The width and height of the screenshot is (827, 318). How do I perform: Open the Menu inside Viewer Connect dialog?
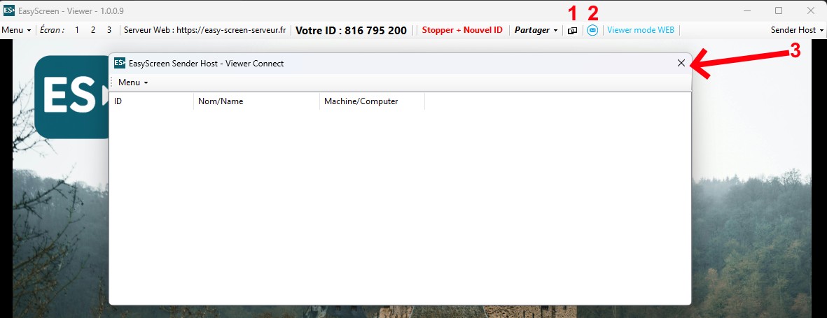[133, 82]
